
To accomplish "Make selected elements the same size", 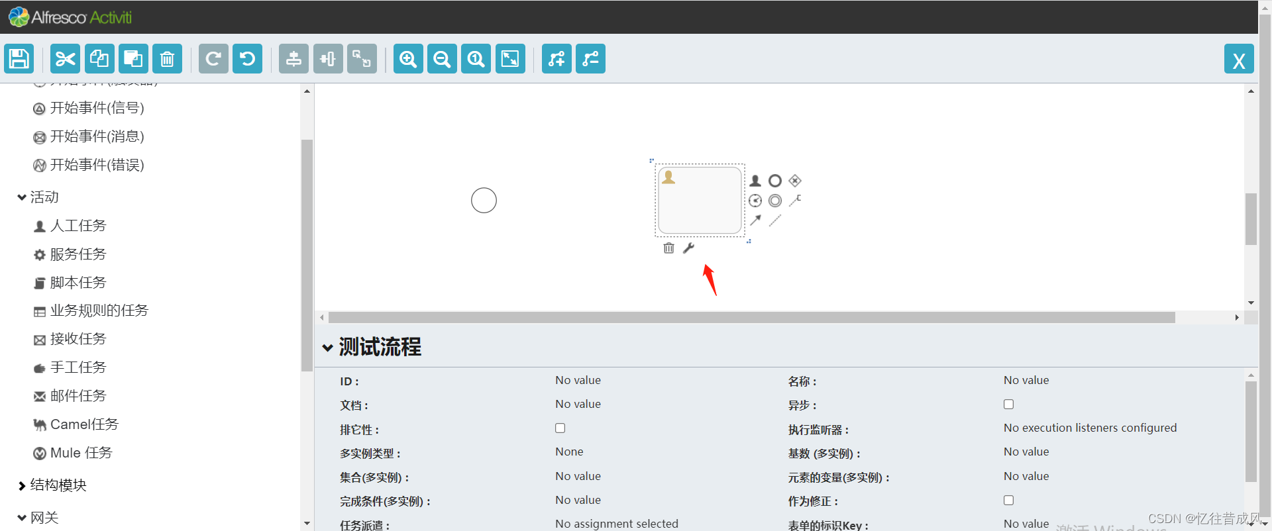I will (x=362, y=59).
